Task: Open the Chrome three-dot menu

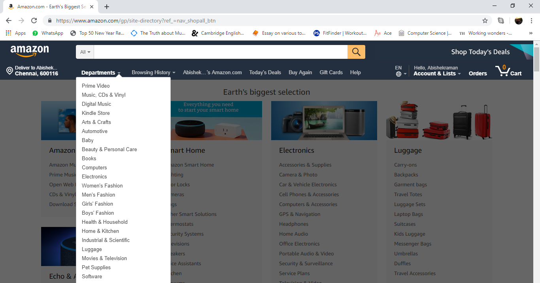Action: tap(531, 21)
